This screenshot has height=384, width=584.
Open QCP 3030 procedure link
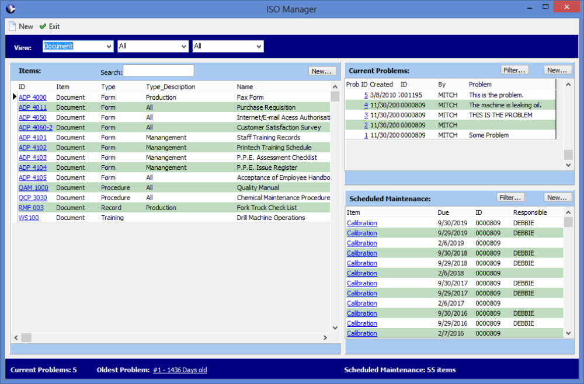(33, 198)
